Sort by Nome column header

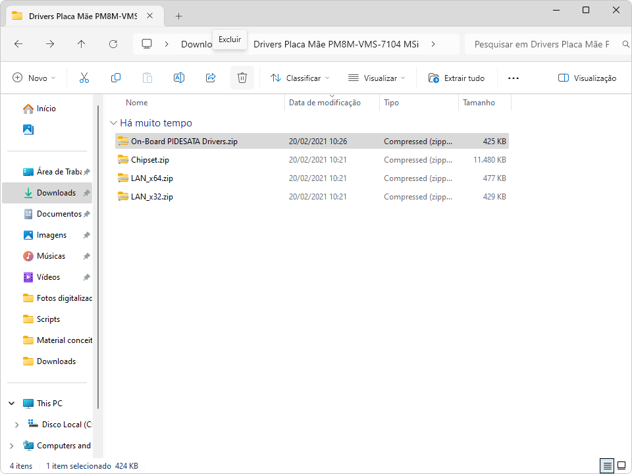[137, 103]
